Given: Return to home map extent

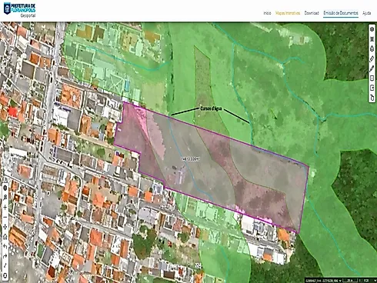Looking at the screenshot, I should pos(5,236).
